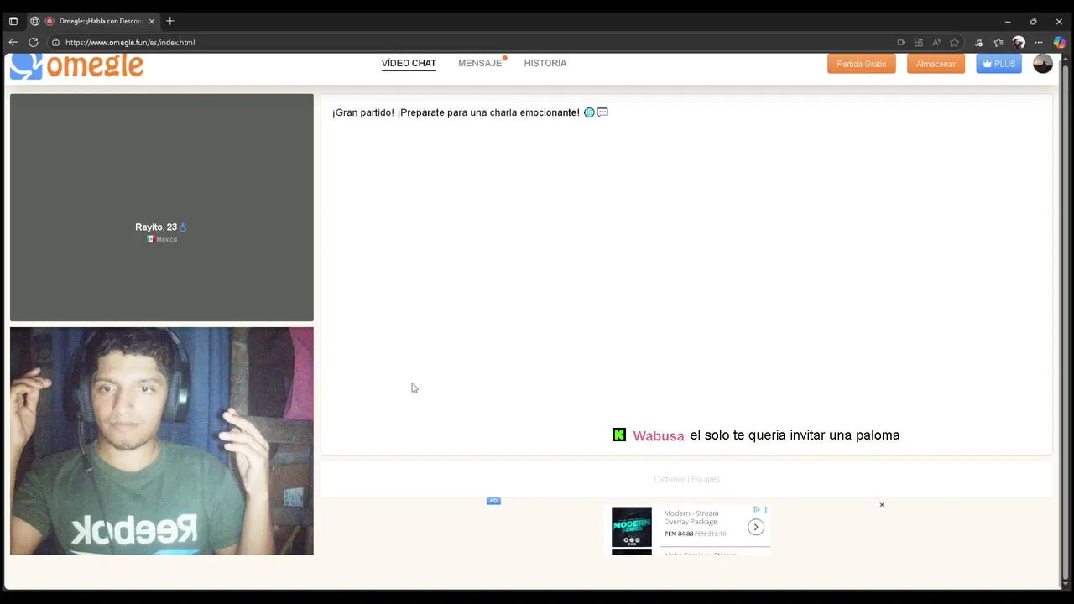Click the male gender icon beside Rayito
This screenshot has height=604, width=1074.
pos(183,227)
